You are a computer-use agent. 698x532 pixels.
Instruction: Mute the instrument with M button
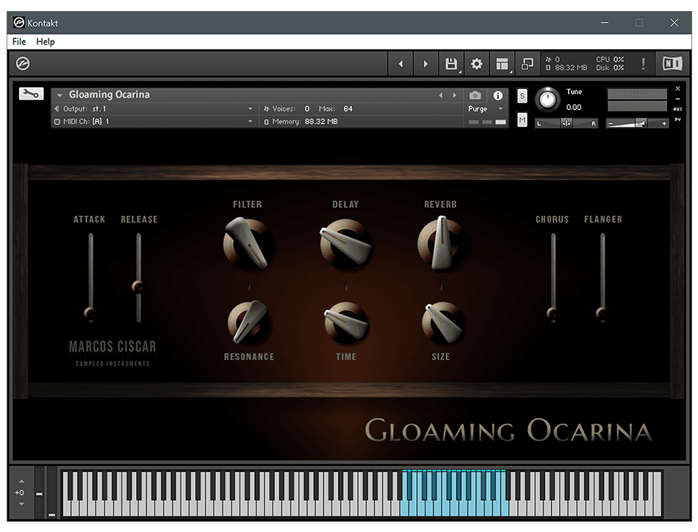pos(522,120)
